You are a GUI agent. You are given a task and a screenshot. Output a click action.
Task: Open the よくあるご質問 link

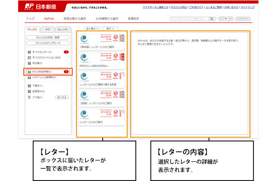tap(213, 7)
